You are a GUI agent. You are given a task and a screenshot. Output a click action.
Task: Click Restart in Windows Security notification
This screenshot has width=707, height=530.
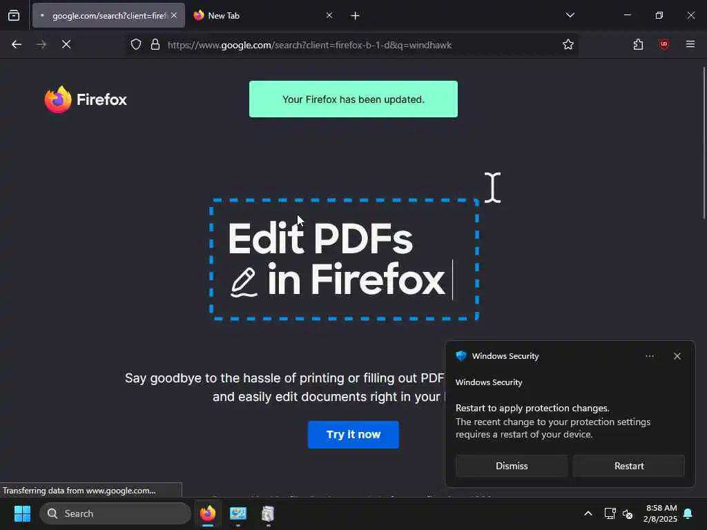pyautogui.click(x=629, y=466)
